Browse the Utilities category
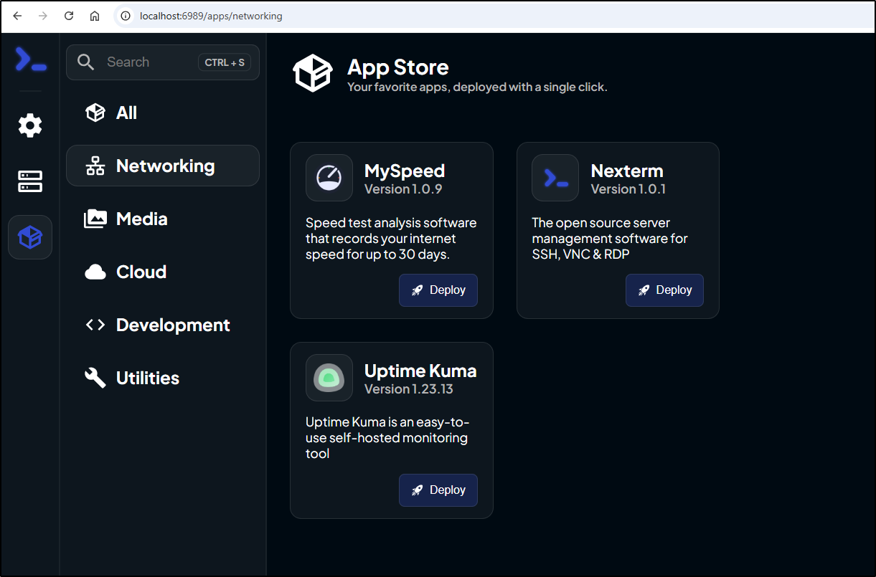The width and height of the screenshot is (876, 577). coord(163,378)
